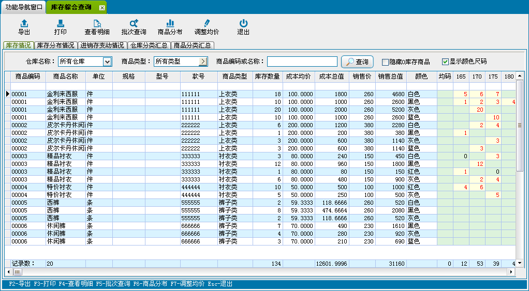Click vertical scrollbar up arrow
This screenshot has height=291, width=529.
coord(520,76)
